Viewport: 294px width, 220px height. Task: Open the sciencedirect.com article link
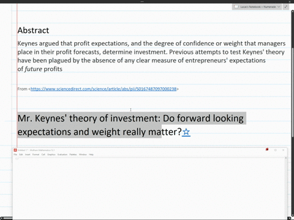104,89
